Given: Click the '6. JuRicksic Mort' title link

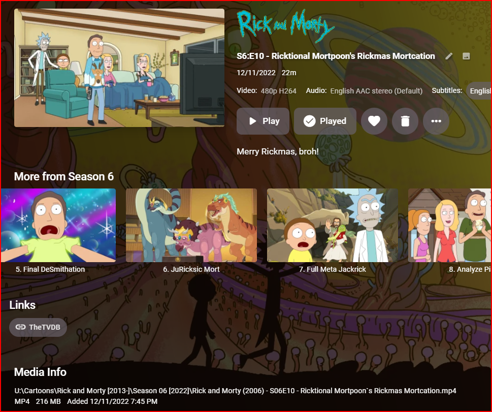Looking at the screenshot, I should click(191, 269).
